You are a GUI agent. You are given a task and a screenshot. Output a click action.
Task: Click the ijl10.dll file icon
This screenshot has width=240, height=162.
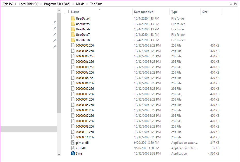[x=73, y=148]
